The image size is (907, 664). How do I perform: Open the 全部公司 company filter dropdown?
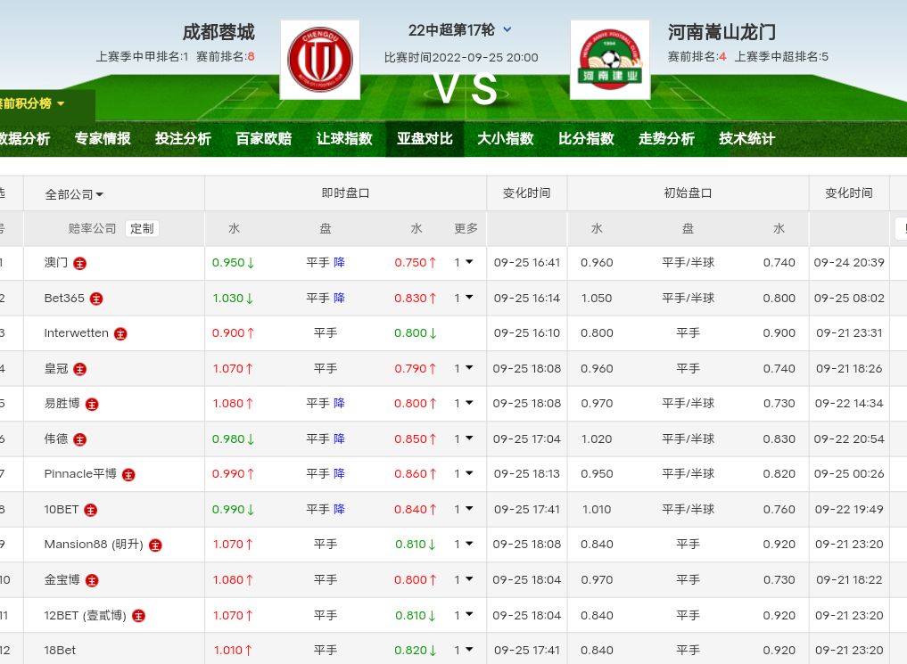[74, 194]
